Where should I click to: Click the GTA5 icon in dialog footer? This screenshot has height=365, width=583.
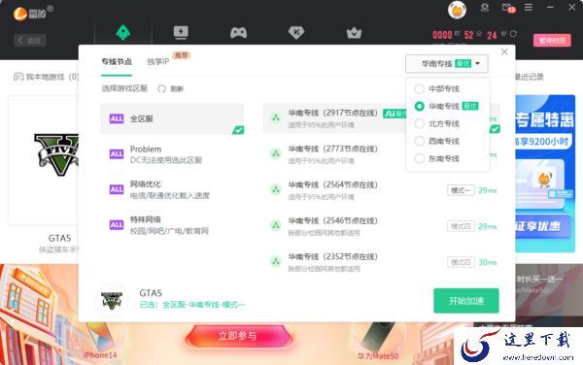(112, 300)
